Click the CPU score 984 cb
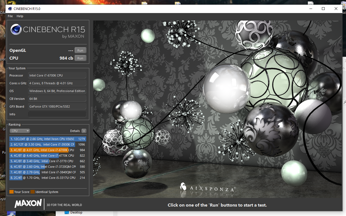The height and width of the screenshot is (216, 346). coord(66,58)
